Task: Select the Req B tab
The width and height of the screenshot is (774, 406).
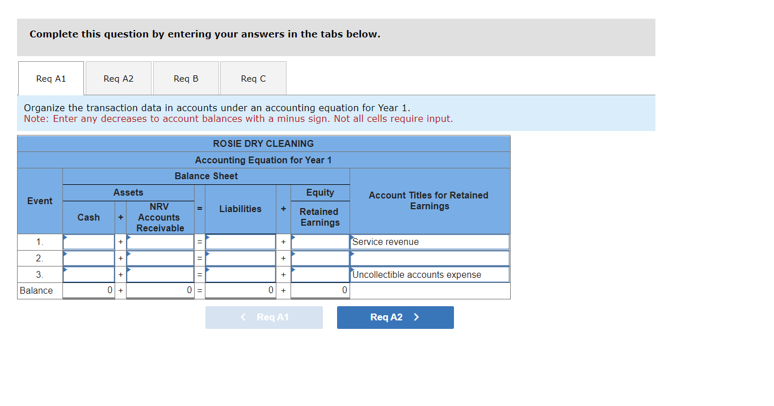Action: (x=186, y=78)
